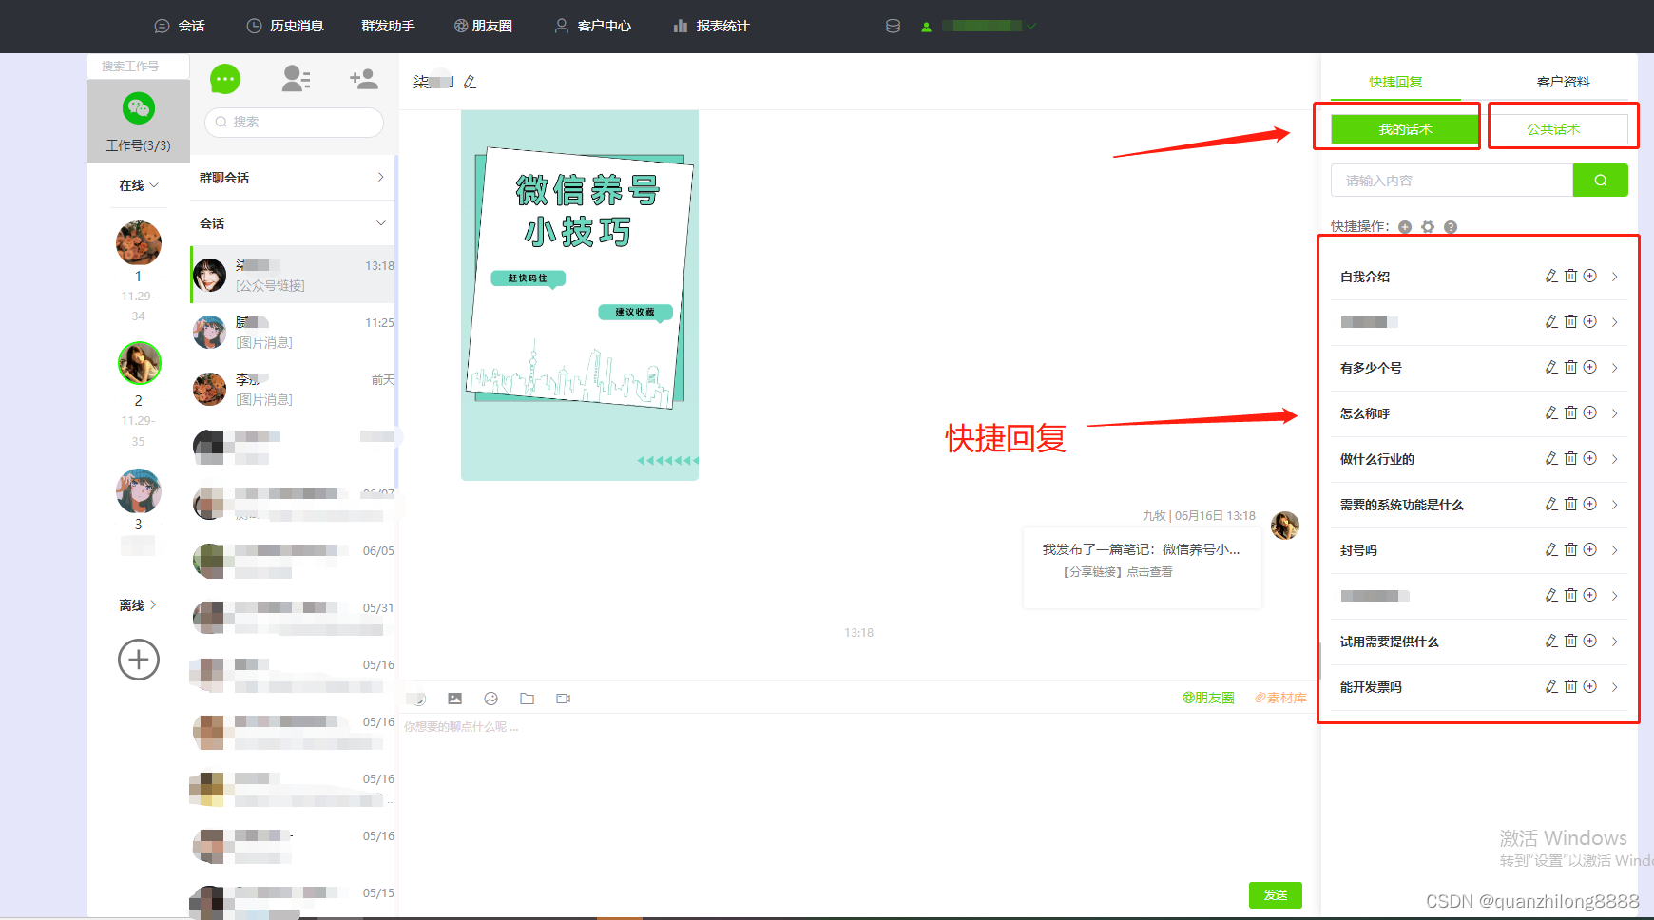Delete the 自我介绍 quick reply

coord(1570,276)
